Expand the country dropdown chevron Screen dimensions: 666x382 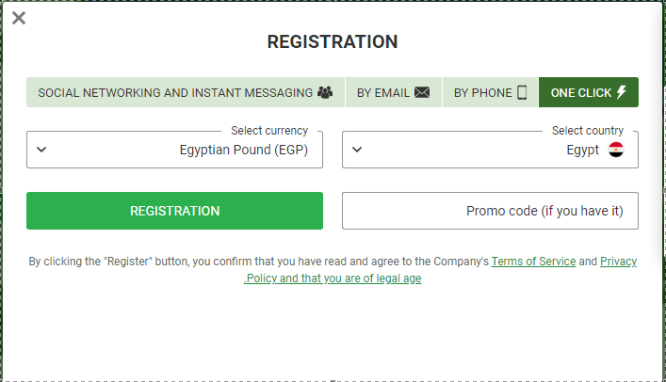357,149
